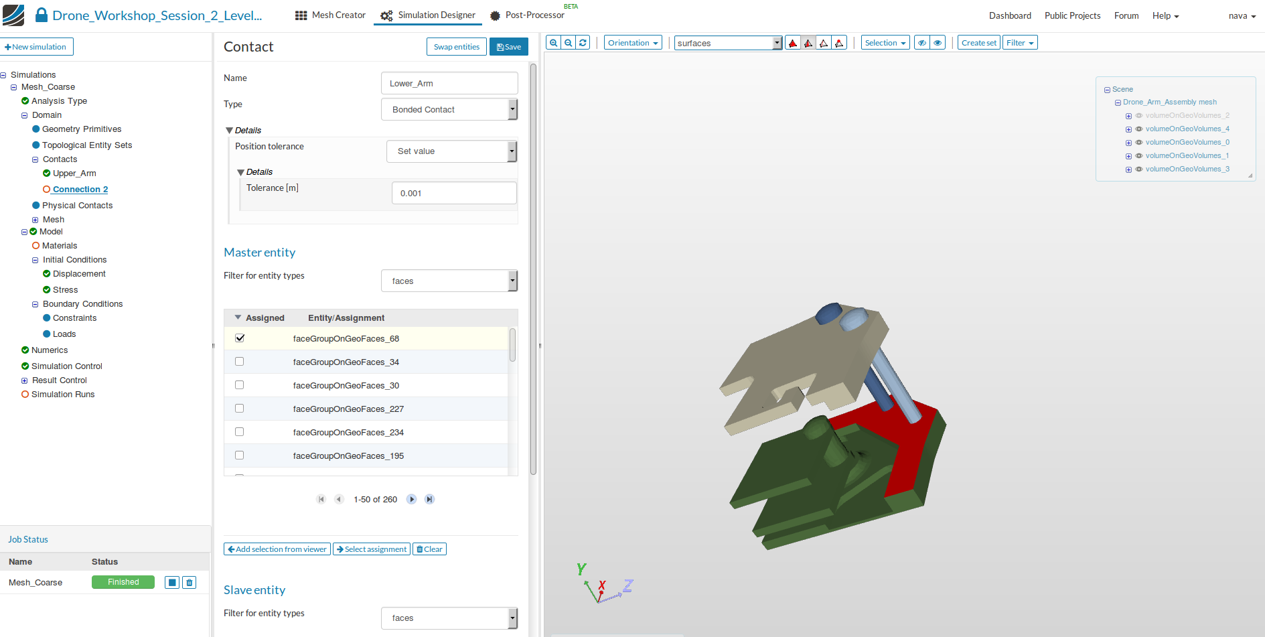Select solid surfaces render mode icon

(793, 43)
